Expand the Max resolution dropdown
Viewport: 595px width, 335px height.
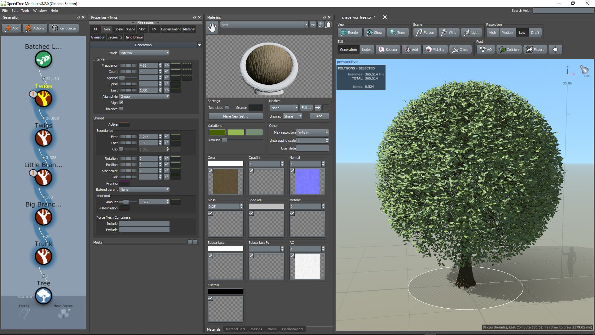327,132
